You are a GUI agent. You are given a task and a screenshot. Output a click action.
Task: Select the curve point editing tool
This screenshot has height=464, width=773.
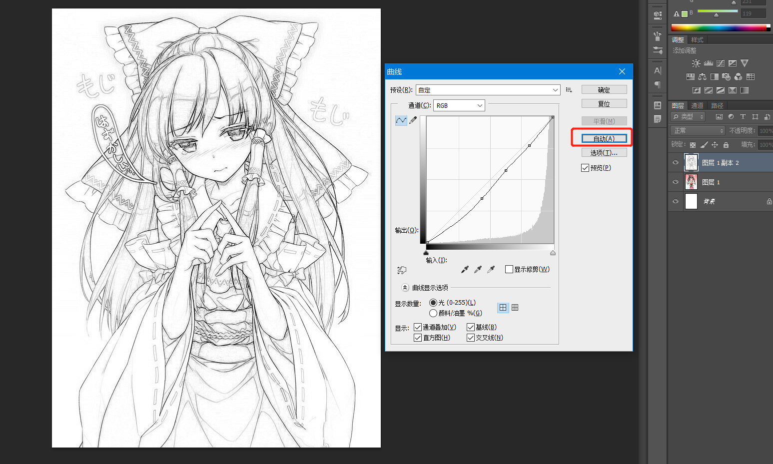pyautogui.click(x=401, y=120)
